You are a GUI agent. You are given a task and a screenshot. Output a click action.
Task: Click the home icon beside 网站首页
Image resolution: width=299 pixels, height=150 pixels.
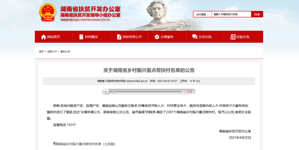tap(43, 37)
